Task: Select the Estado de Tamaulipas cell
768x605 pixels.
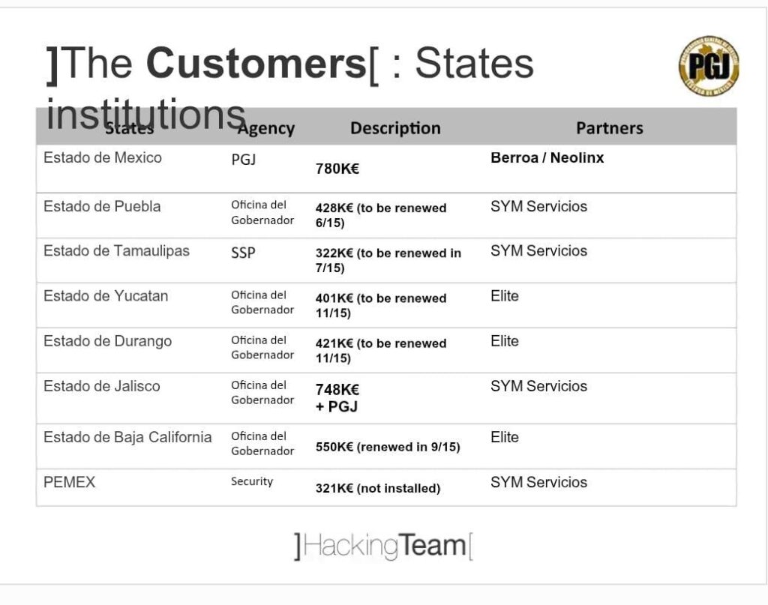Action: coord(116,251)
